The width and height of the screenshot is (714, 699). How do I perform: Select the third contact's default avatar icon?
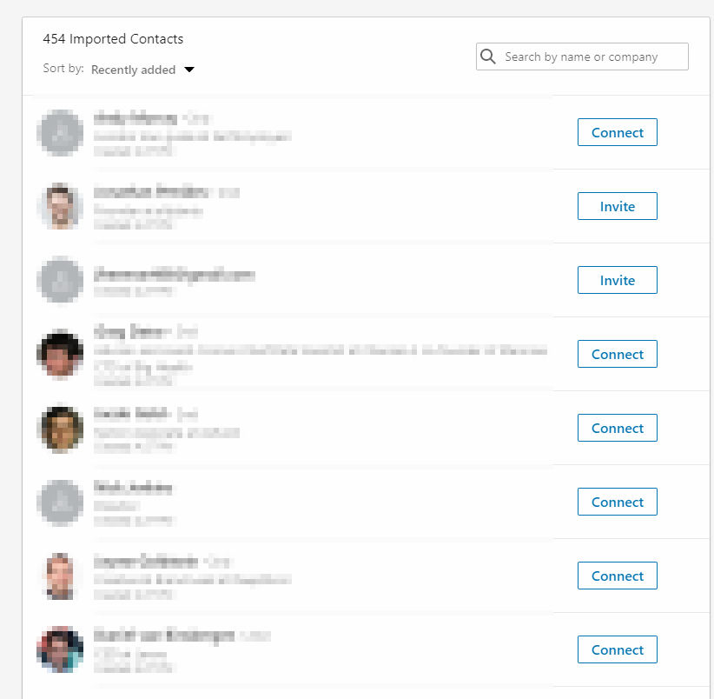[x=60, y=281]
